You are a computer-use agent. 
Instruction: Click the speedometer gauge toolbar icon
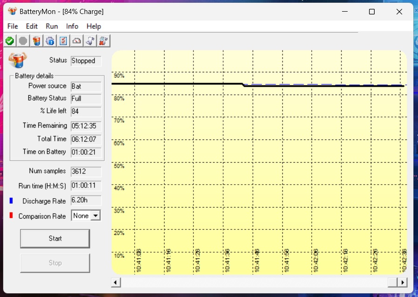[76, 41]
